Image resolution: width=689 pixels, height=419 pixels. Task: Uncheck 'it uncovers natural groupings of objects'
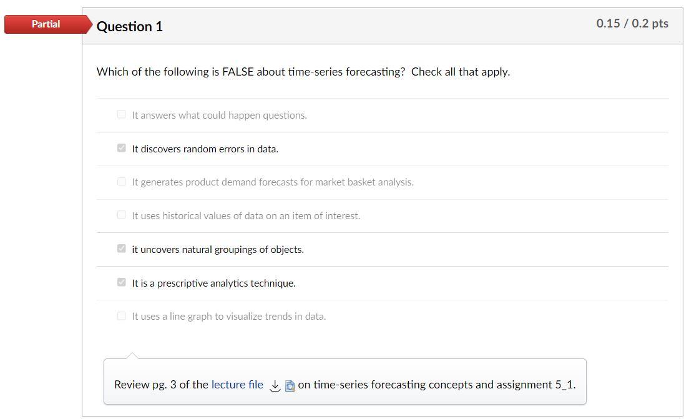[121, 249]
